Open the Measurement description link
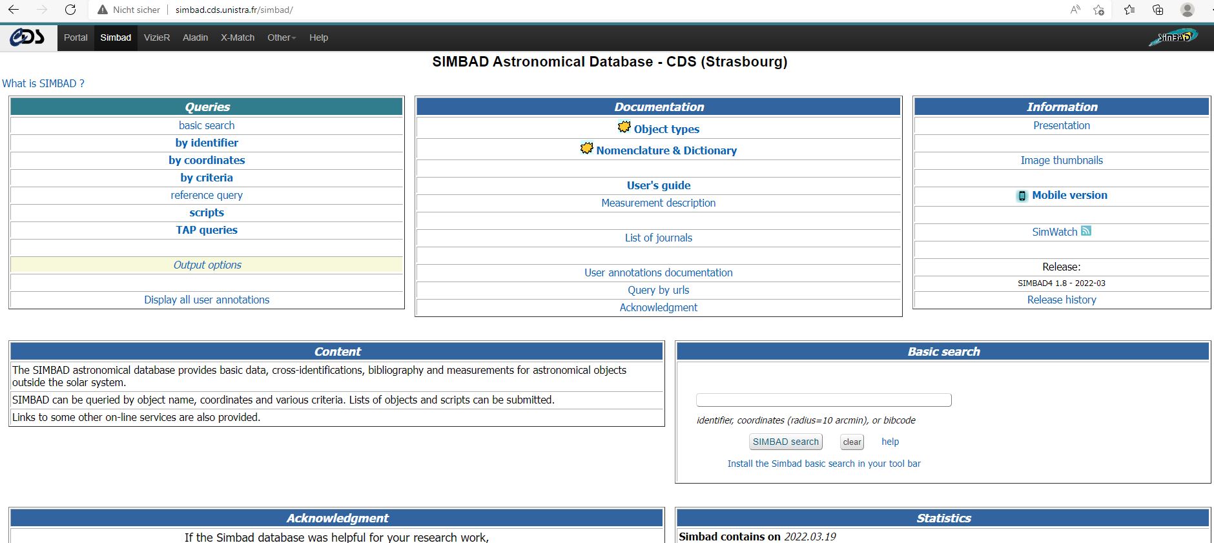The image size is (1214, 543). point(659,203)
